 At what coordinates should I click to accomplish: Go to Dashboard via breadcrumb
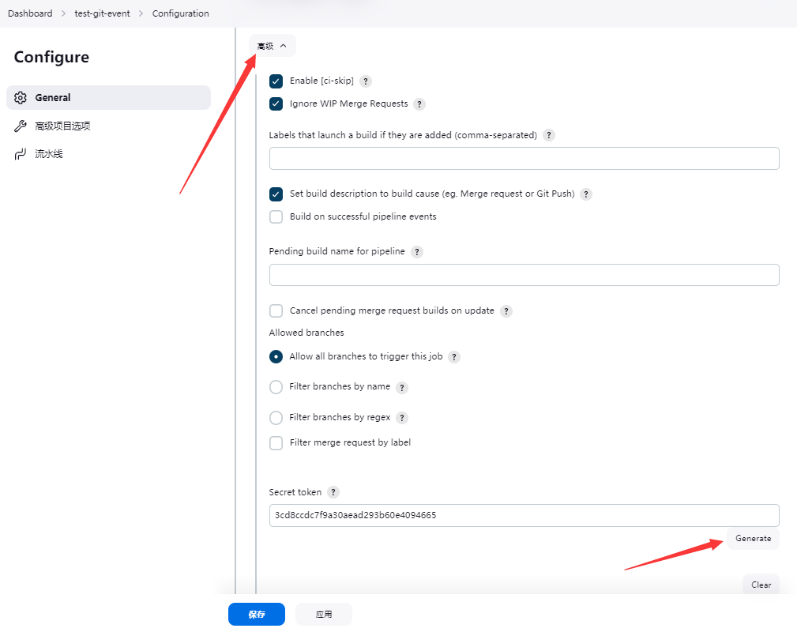[30, 13]
